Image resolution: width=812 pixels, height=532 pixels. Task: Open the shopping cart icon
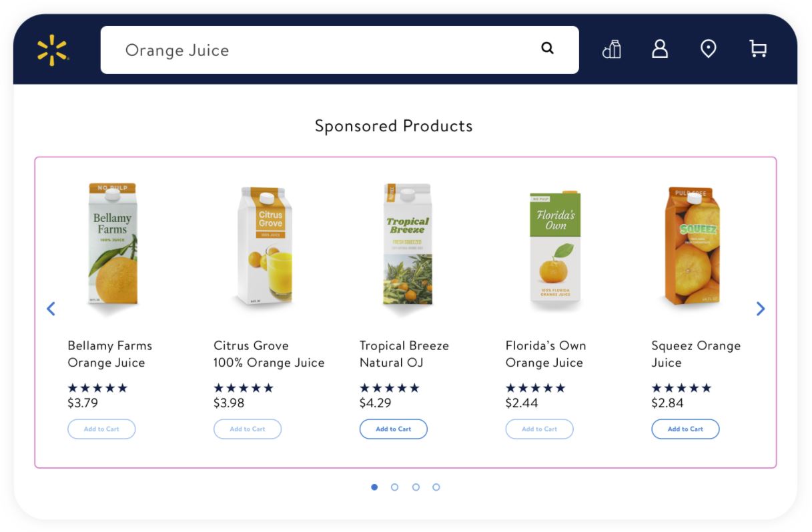point(758,49)
